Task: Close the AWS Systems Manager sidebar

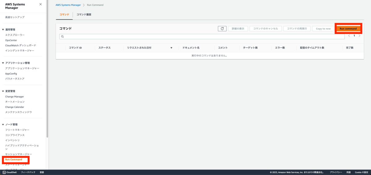Action: [41, 4]
